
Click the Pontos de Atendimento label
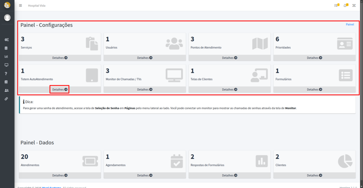(206, 47)
